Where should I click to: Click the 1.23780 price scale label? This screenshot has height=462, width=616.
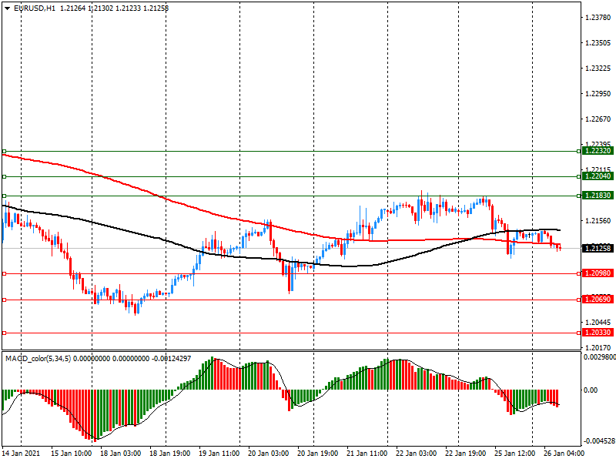coord(598,17)
